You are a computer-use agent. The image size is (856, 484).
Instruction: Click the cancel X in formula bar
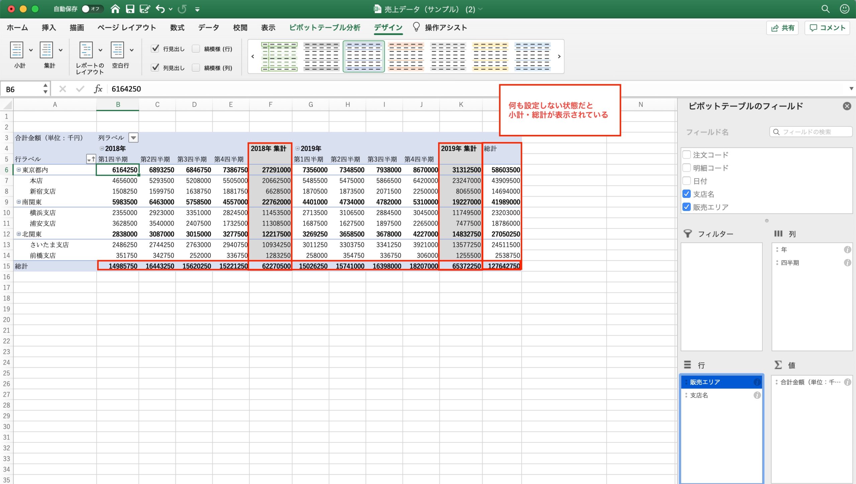click(x=63, y=89)
